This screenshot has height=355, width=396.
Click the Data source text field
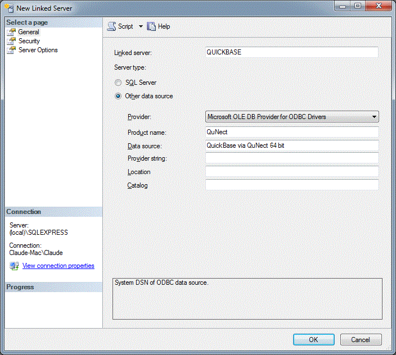pyautogui.click(x=292, y=145)
